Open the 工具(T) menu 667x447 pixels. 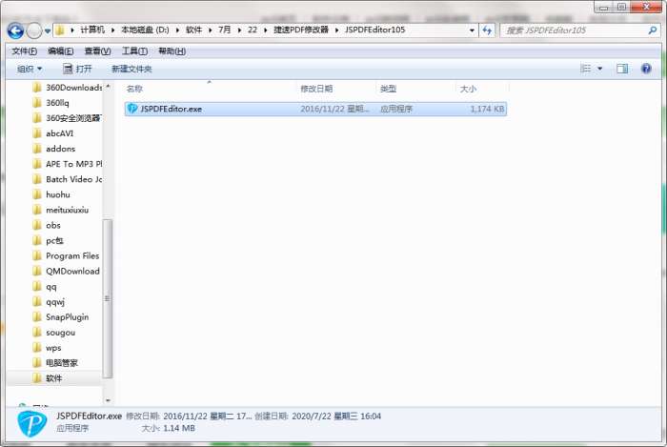coord(134,51)
